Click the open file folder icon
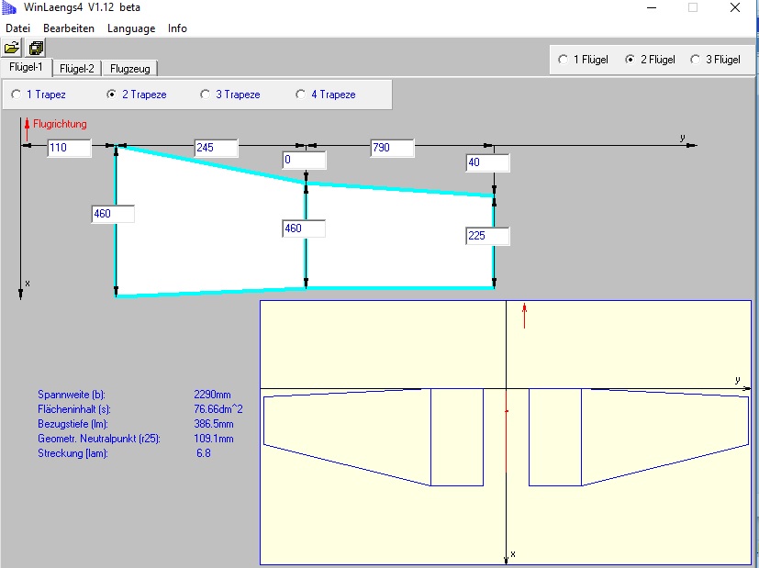Viewport: 759px width, 568px height. [x=12, y=48]
